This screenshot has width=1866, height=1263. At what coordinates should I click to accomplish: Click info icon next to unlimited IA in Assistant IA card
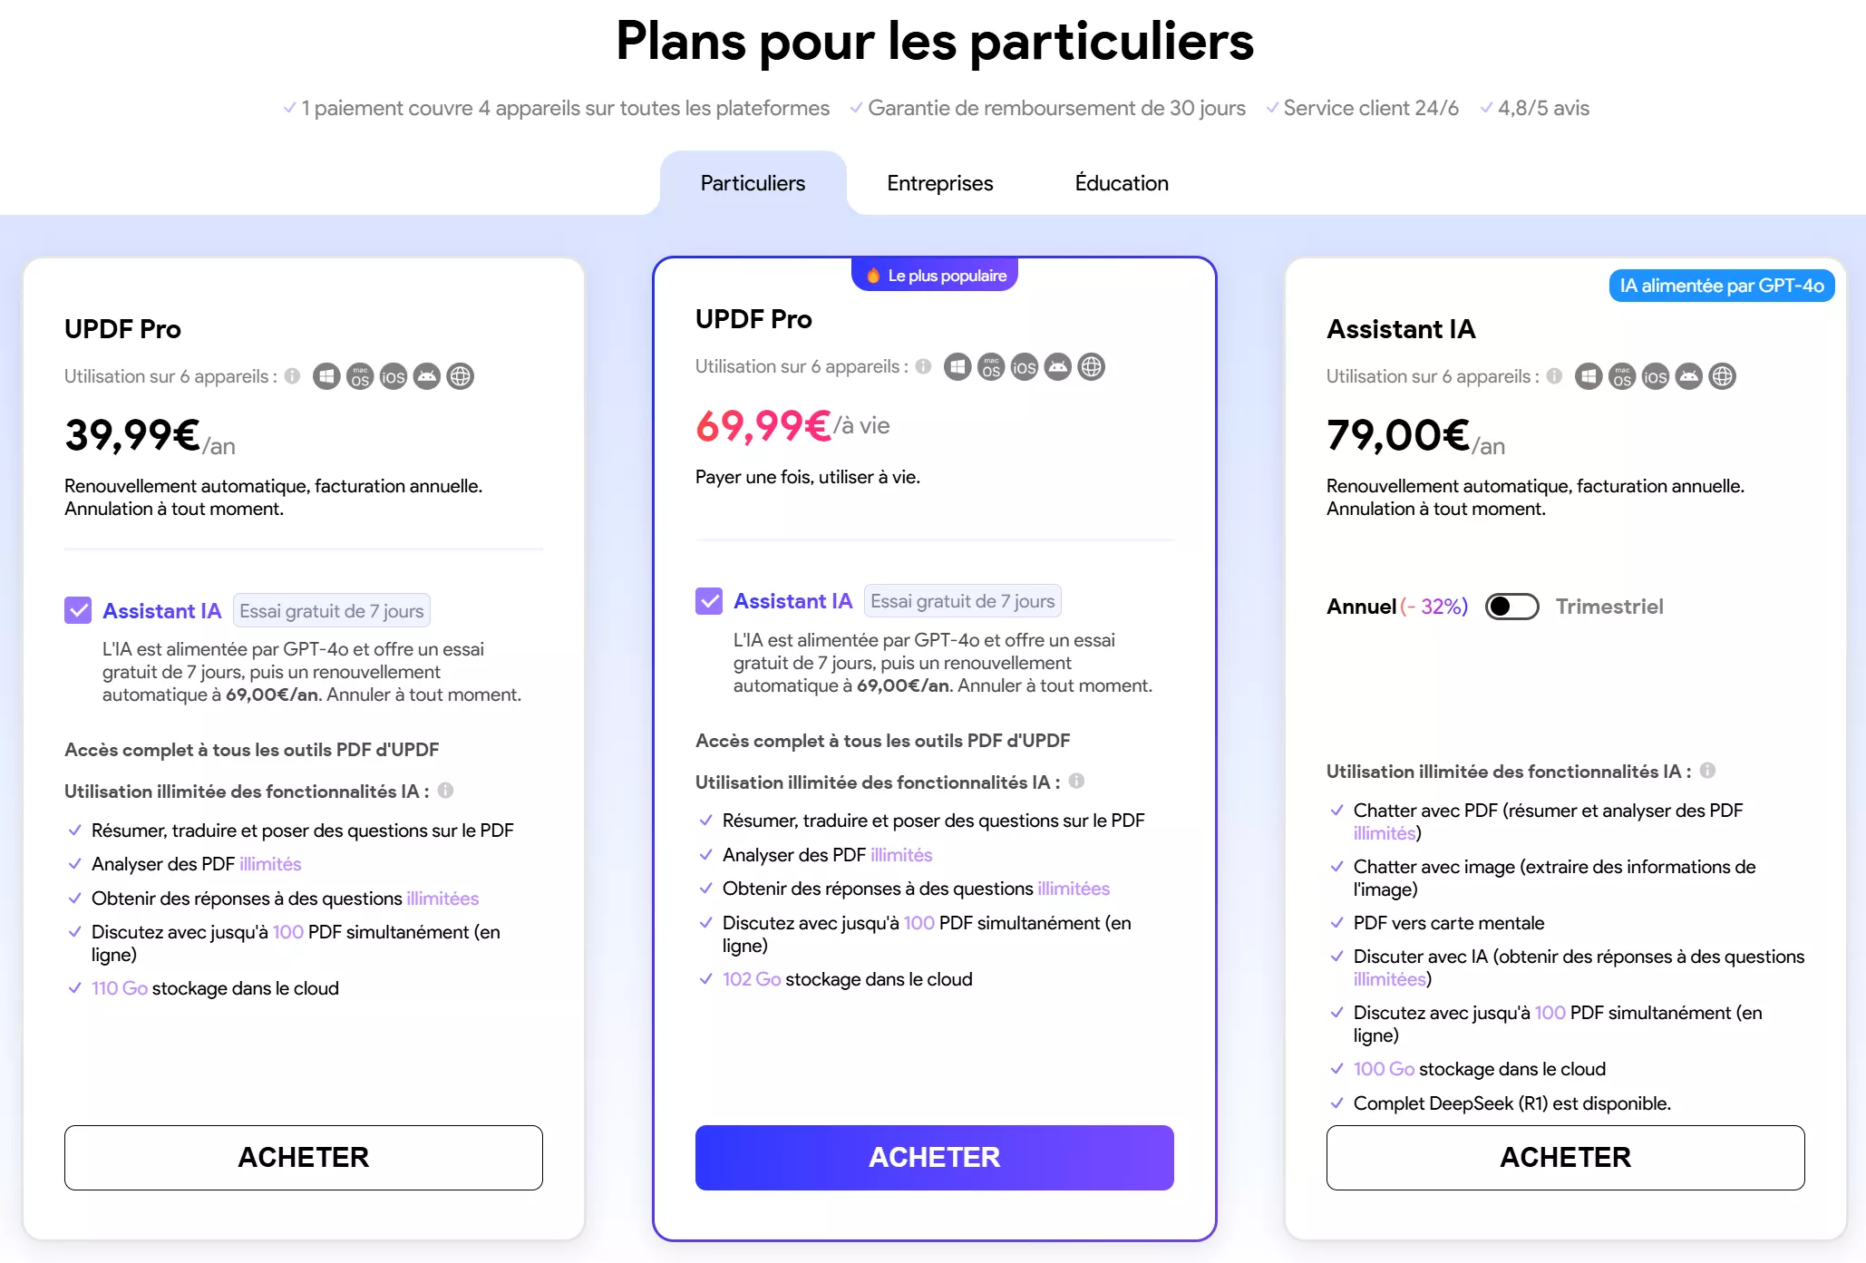[x=1707, y=771]
